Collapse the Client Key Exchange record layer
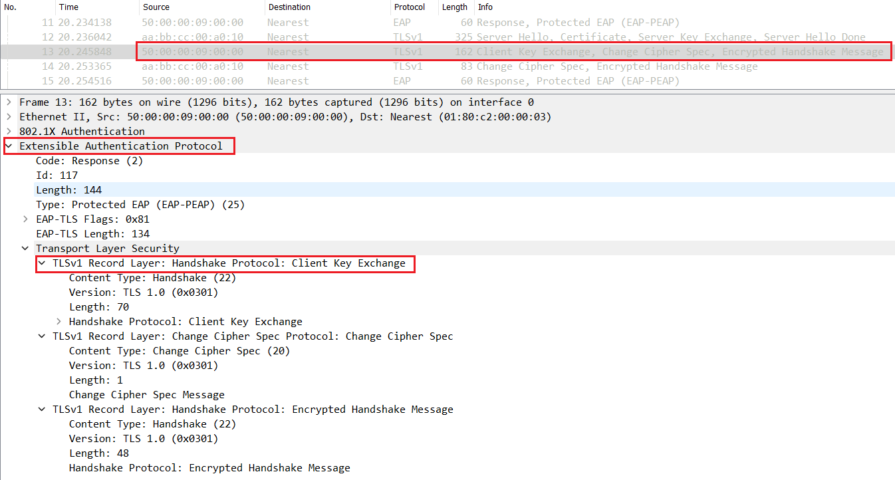 coord(41,263)
